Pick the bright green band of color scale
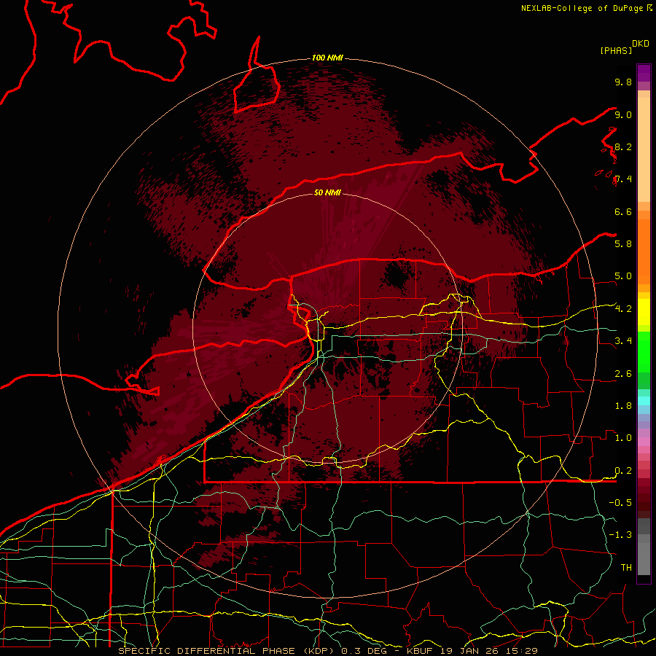Image resolution: width=656 pixels, height=656 pixels. coord(644,354)
